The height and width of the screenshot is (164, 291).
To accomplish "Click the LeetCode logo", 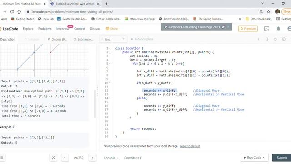I will (x=9, y=29).
